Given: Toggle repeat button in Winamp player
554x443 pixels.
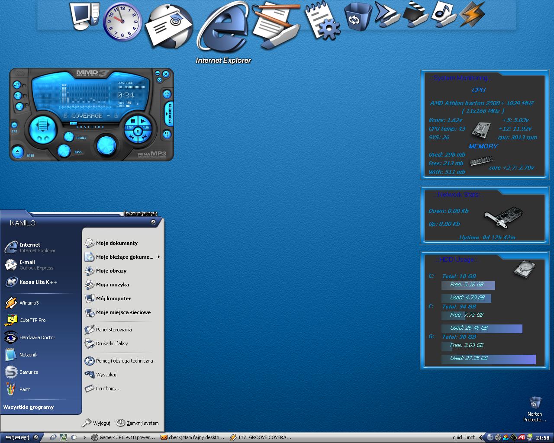Looking at the screenshot, I should (18, 96).
